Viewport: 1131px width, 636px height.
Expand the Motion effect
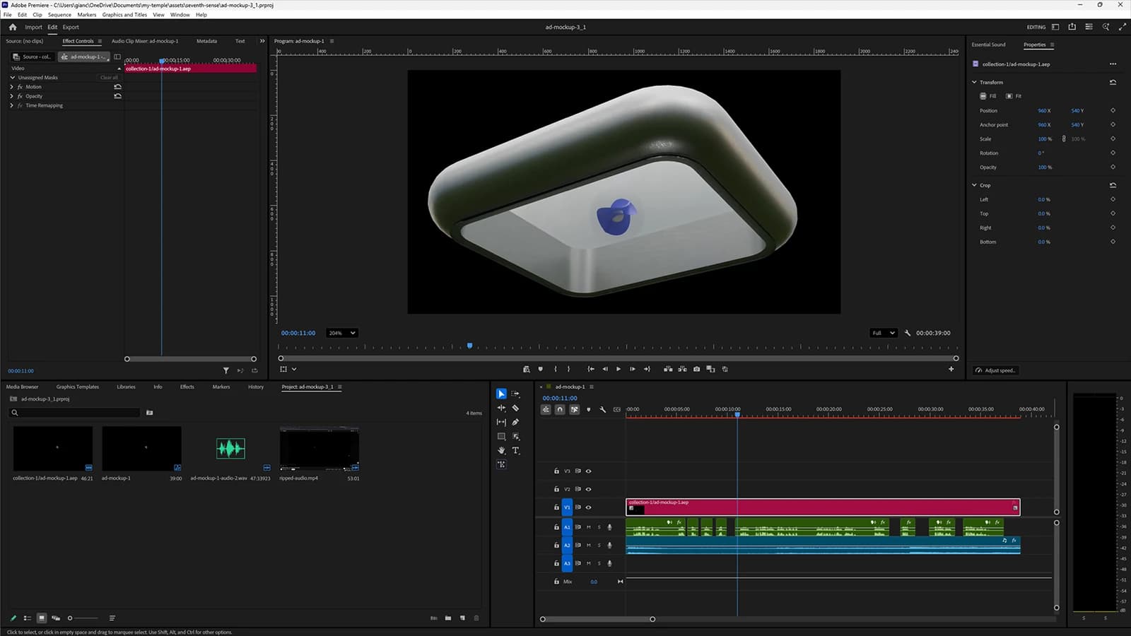coord(11,87)
